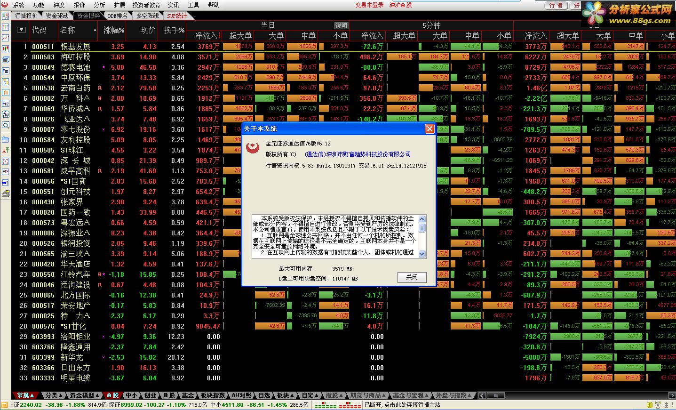
Task: Click the status bar left orange icon
Action: (x=4, y=405)
